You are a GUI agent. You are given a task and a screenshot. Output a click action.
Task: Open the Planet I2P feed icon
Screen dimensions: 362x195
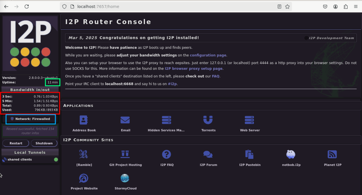click(x=332, y=154)
